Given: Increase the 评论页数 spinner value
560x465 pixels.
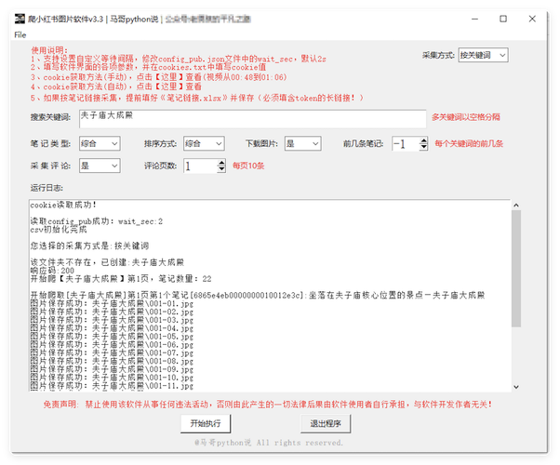Looking at the screenshot, I should [220, 162].
